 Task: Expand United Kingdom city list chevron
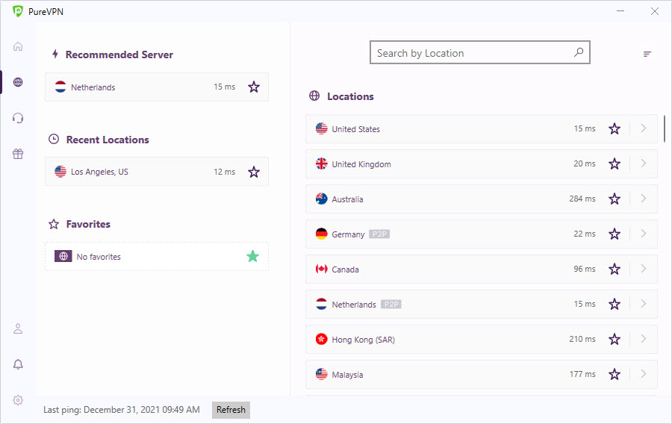644,163
